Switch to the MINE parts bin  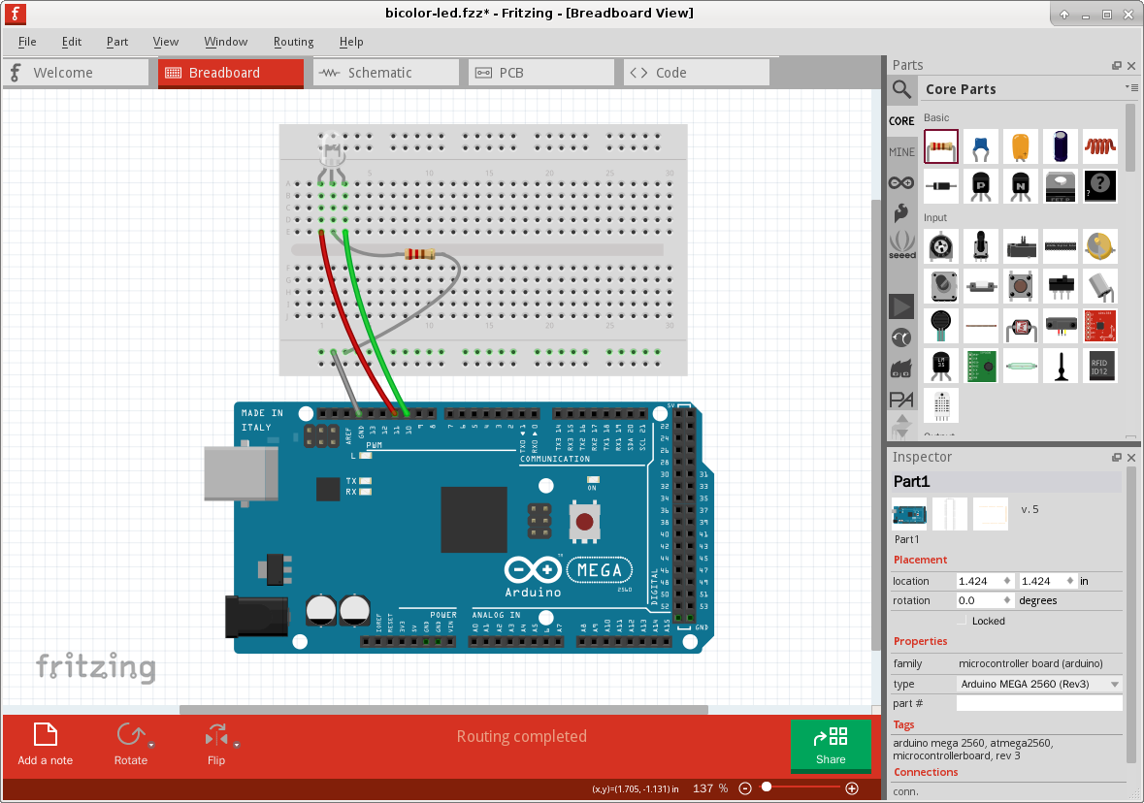pyautogui.click(x=901, y=151)
